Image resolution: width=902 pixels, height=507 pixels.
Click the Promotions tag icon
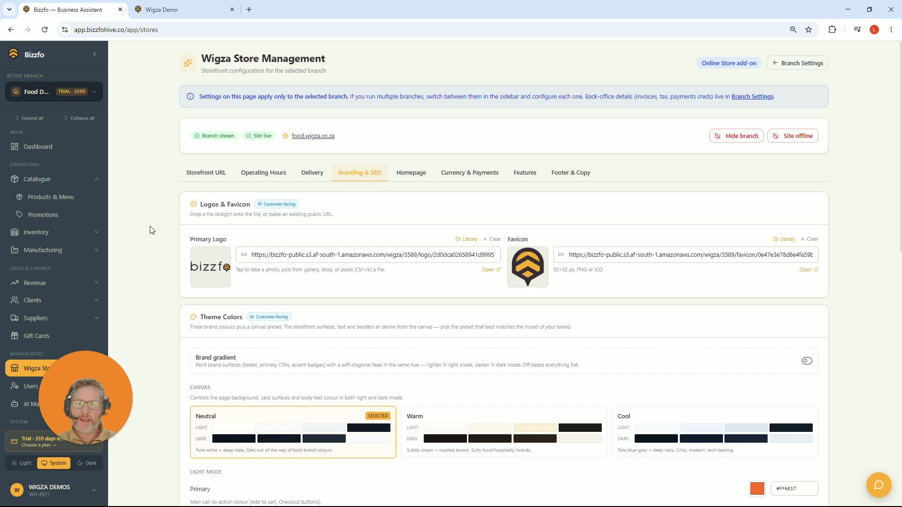tap(19, 215)
